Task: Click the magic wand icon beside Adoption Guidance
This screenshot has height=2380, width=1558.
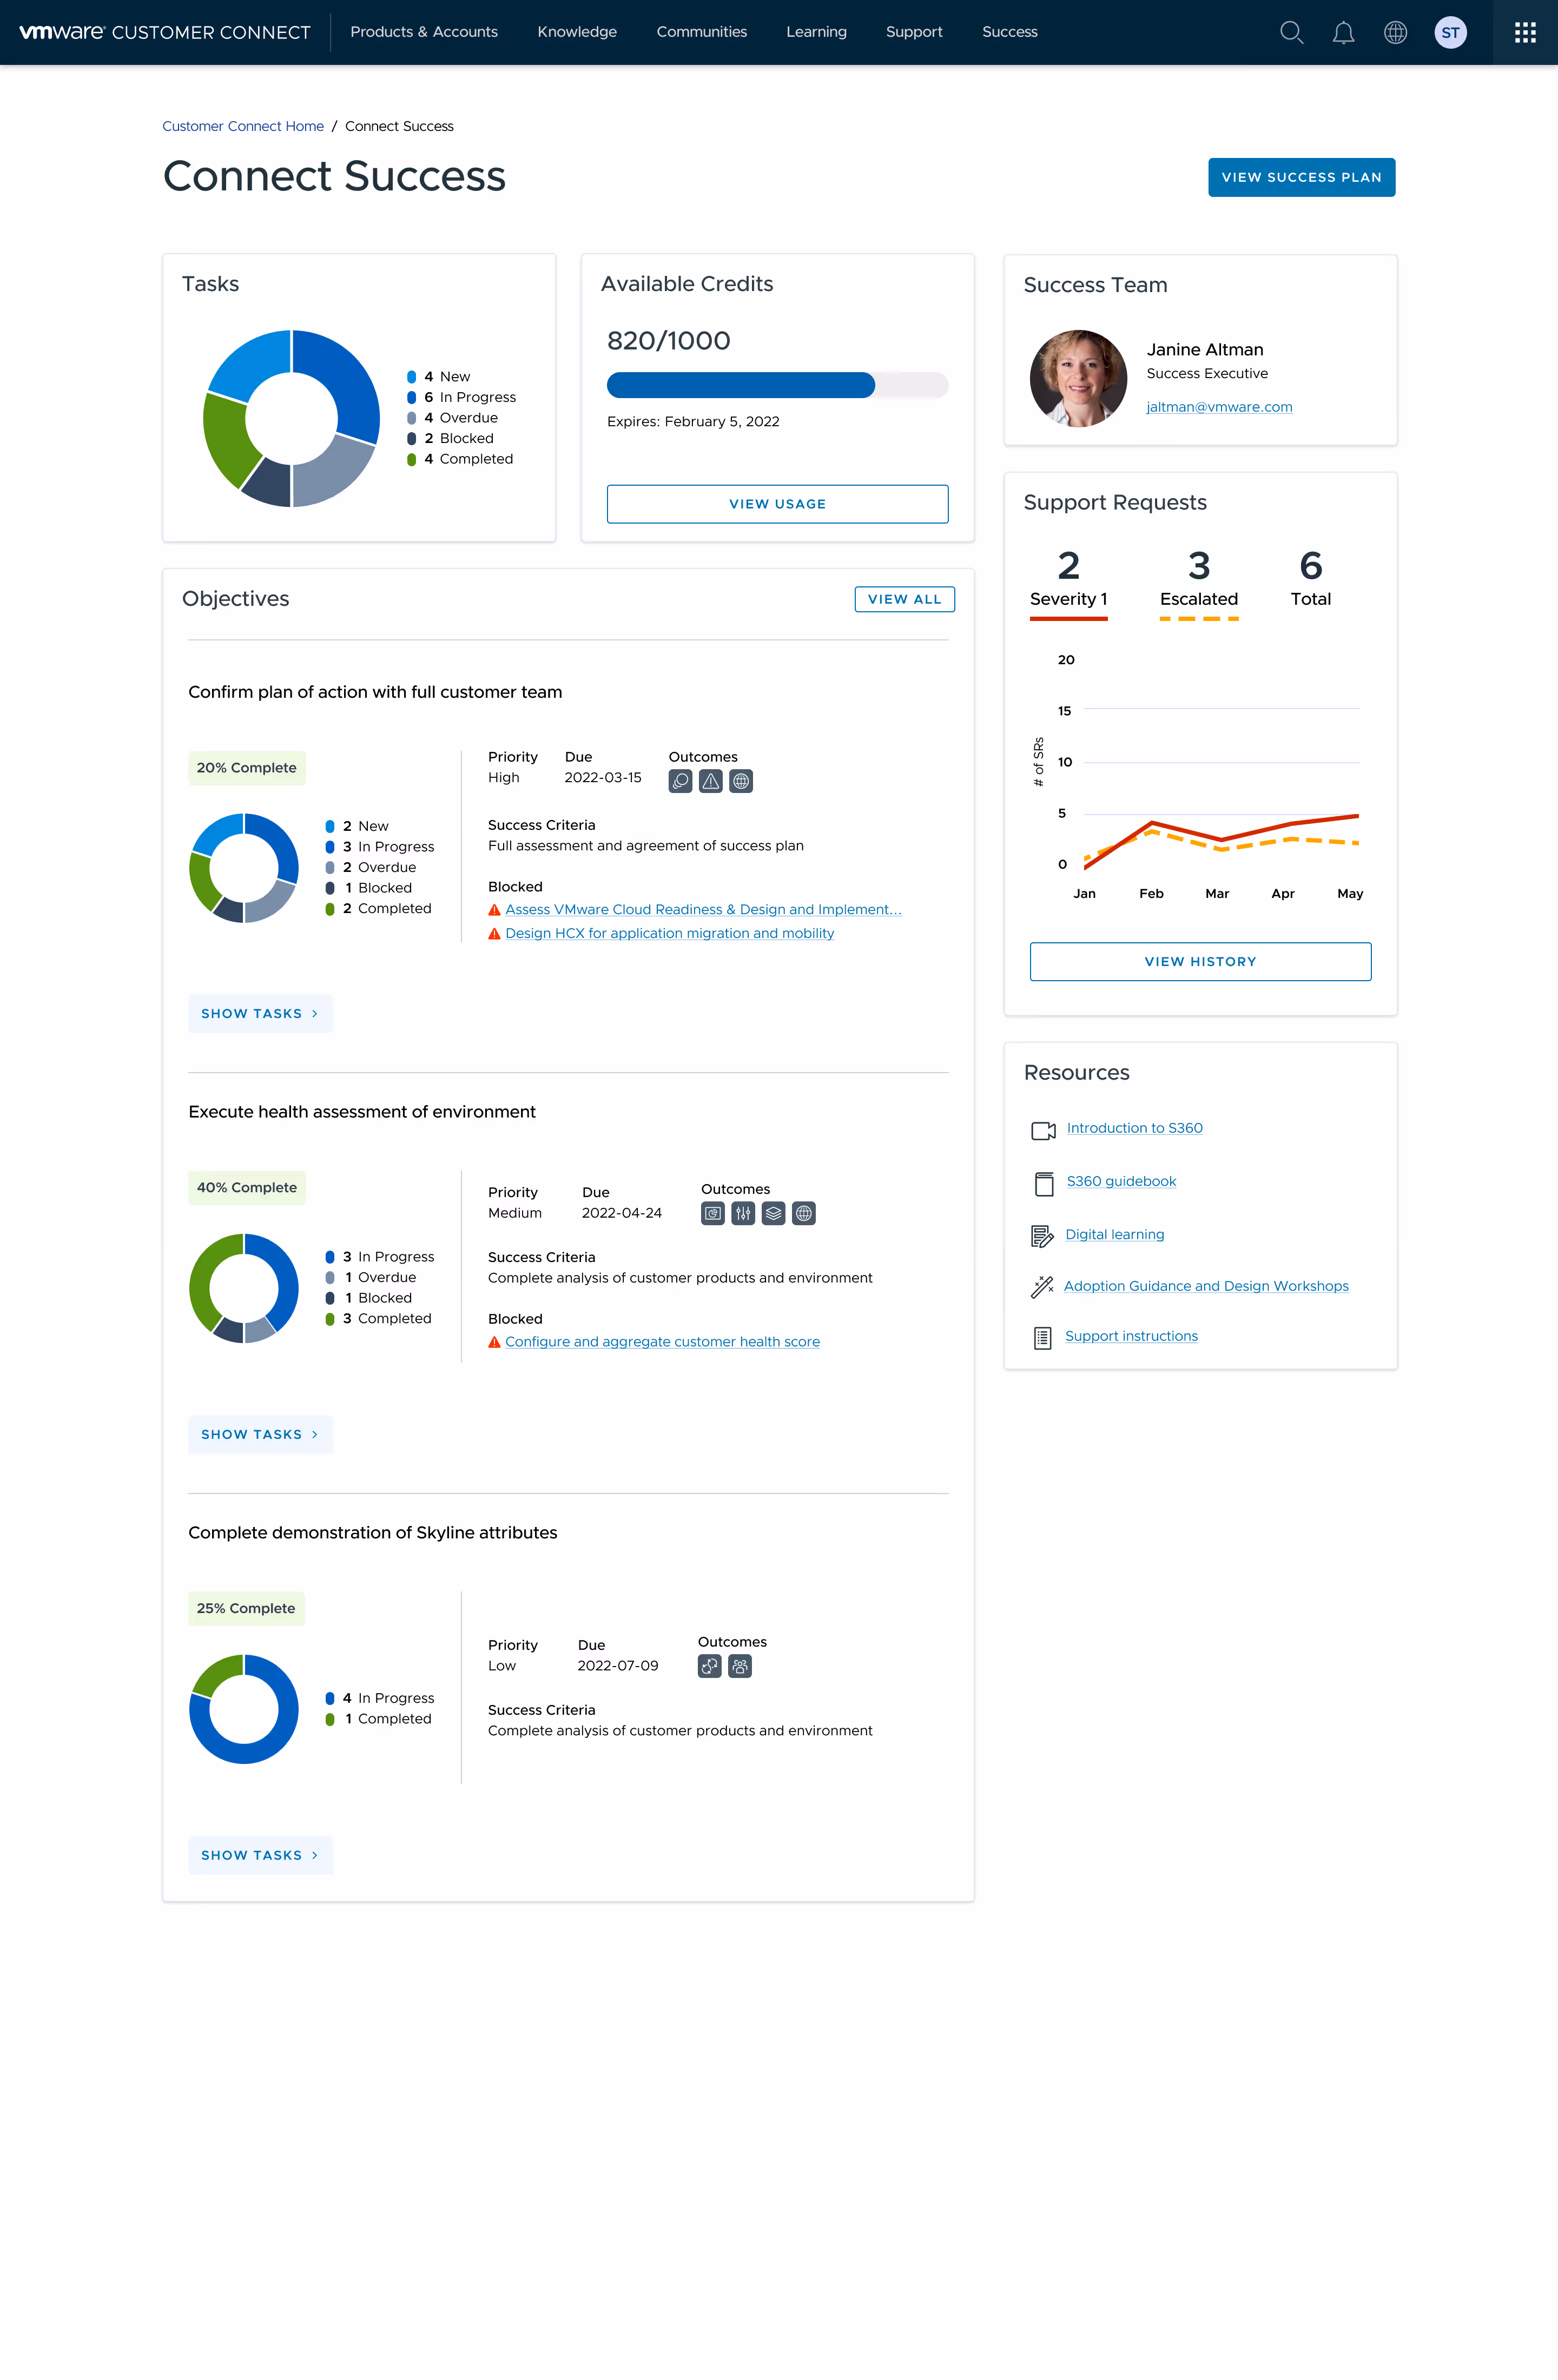Action: (x=1042, y=1286)
